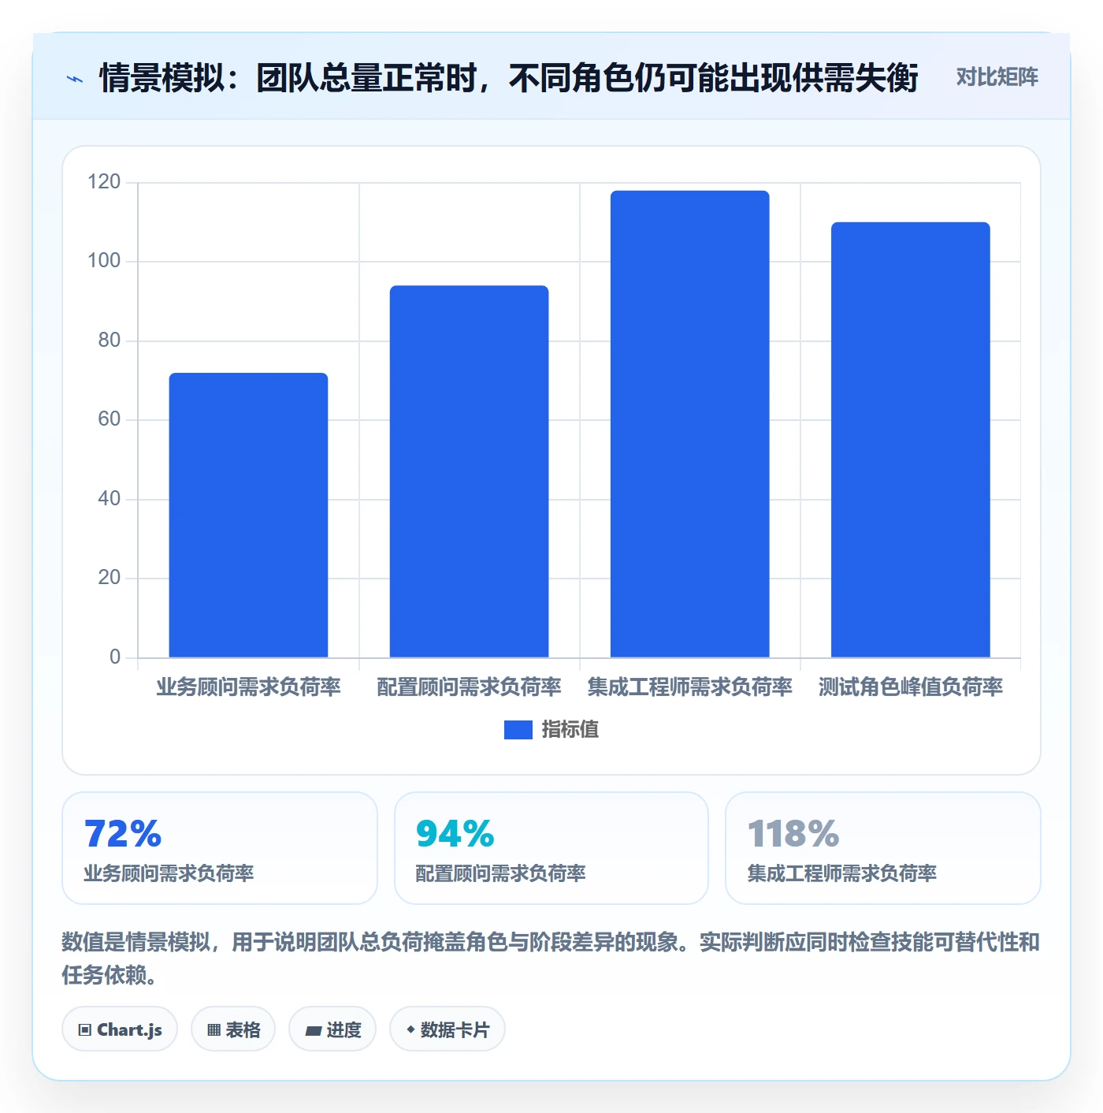Click the x-axis label 配置顾问需求负荷率

(469, 687)
